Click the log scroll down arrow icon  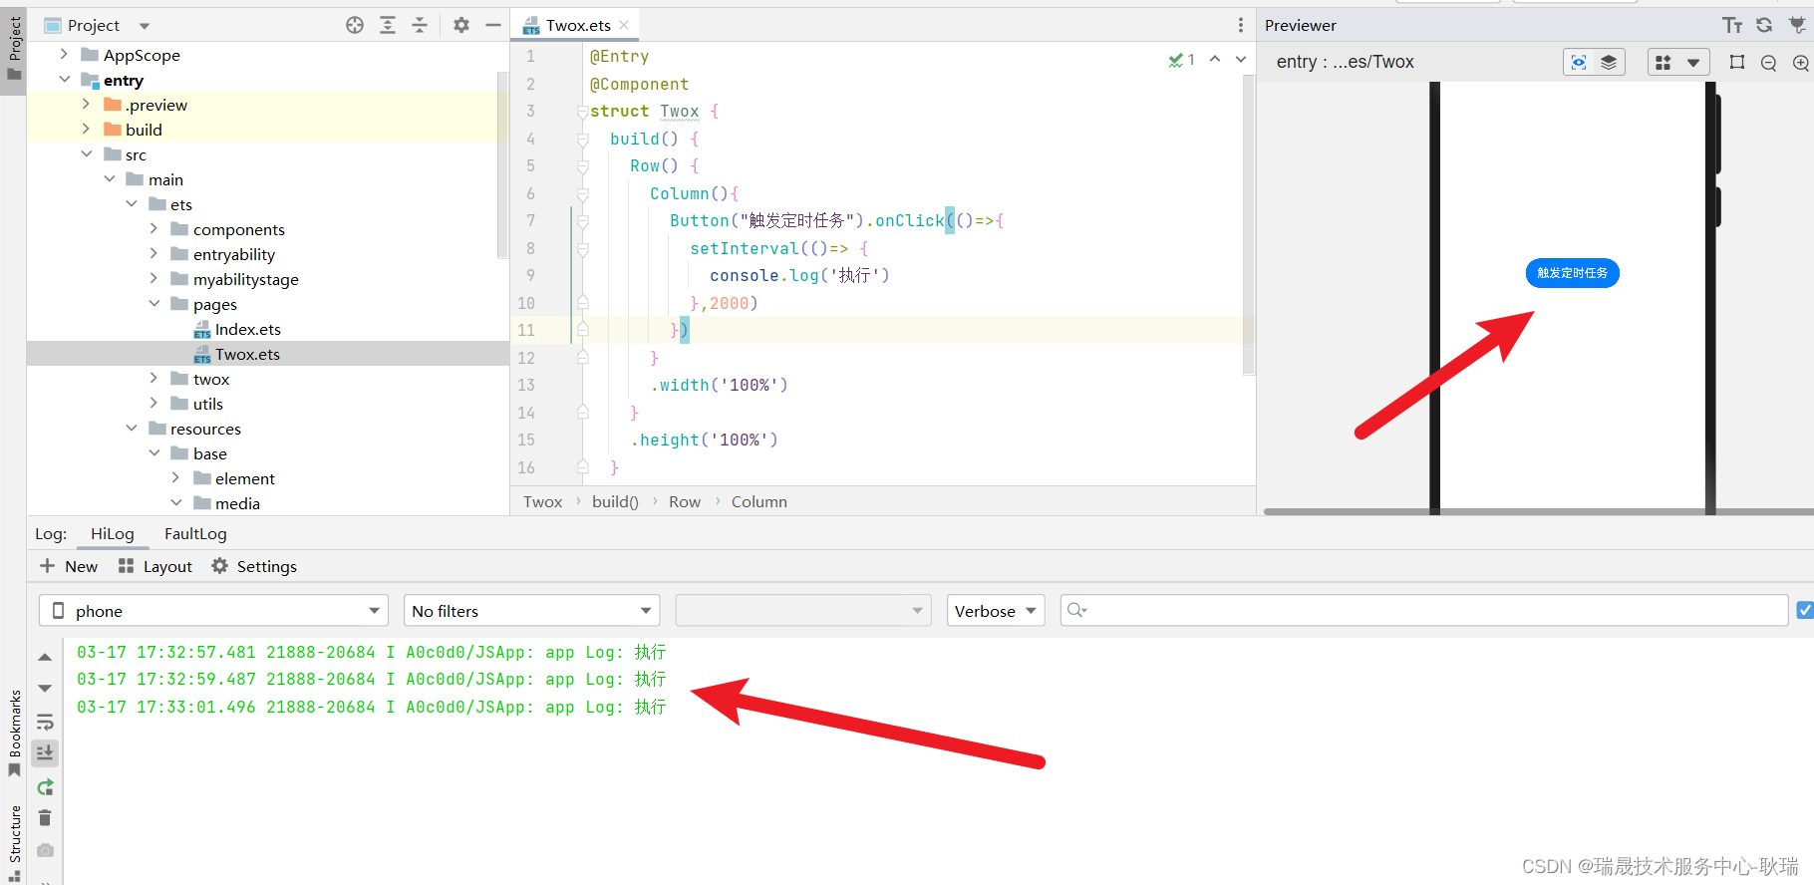[45, 689]
